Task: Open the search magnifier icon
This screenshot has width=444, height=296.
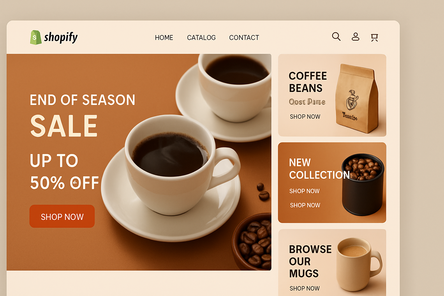Action: pyautogui.click(x=336, y=36)
